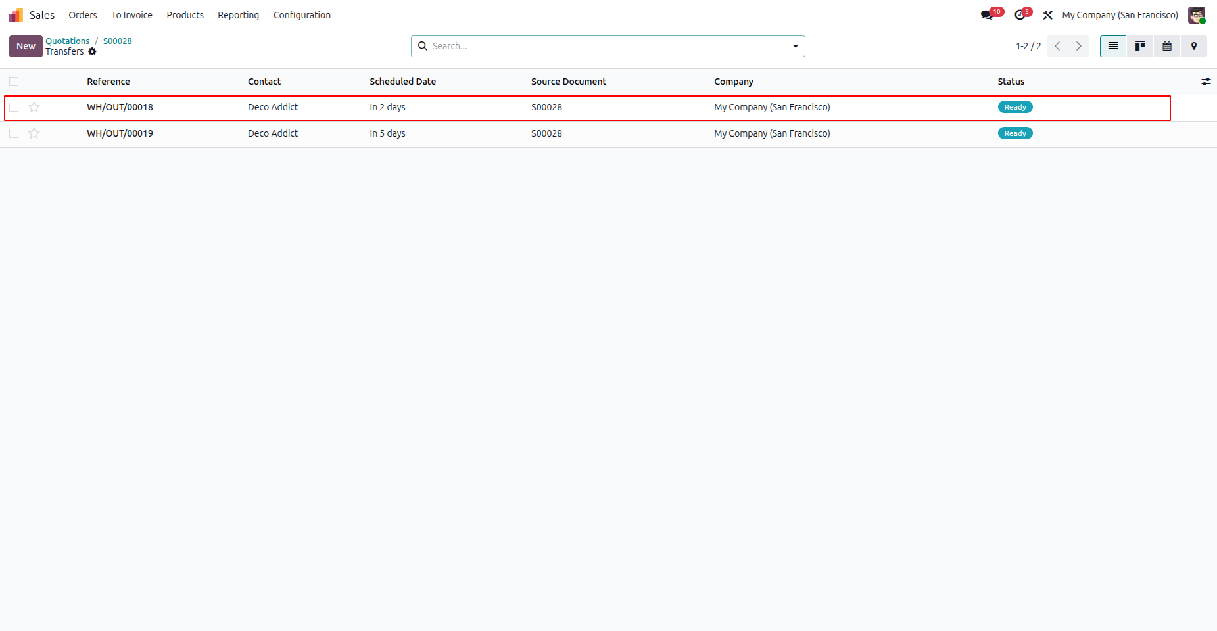Click Deco Addict in WH/OUT/00018 row
Viewport: 1217px width, 631px height.
(273, 107)
